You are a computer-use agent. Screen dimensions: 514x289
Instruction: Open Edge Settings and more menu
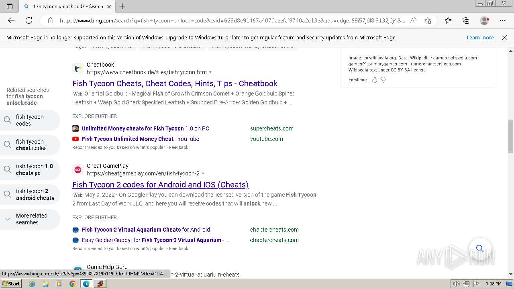tap(503, 20)
